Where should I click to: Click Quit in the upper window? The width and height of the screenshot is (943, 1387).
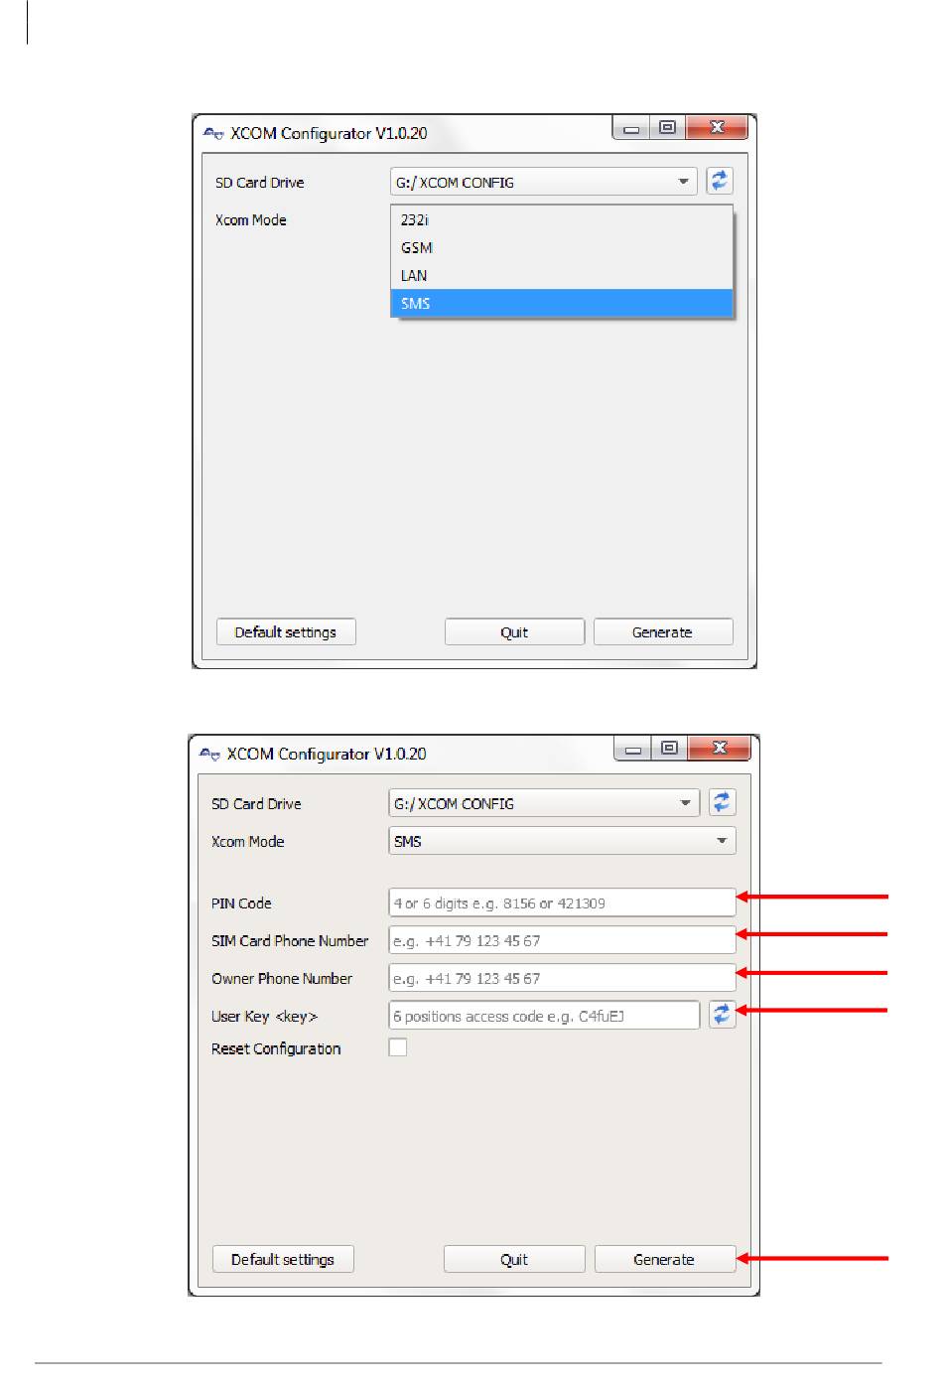(x=514, y=632)
